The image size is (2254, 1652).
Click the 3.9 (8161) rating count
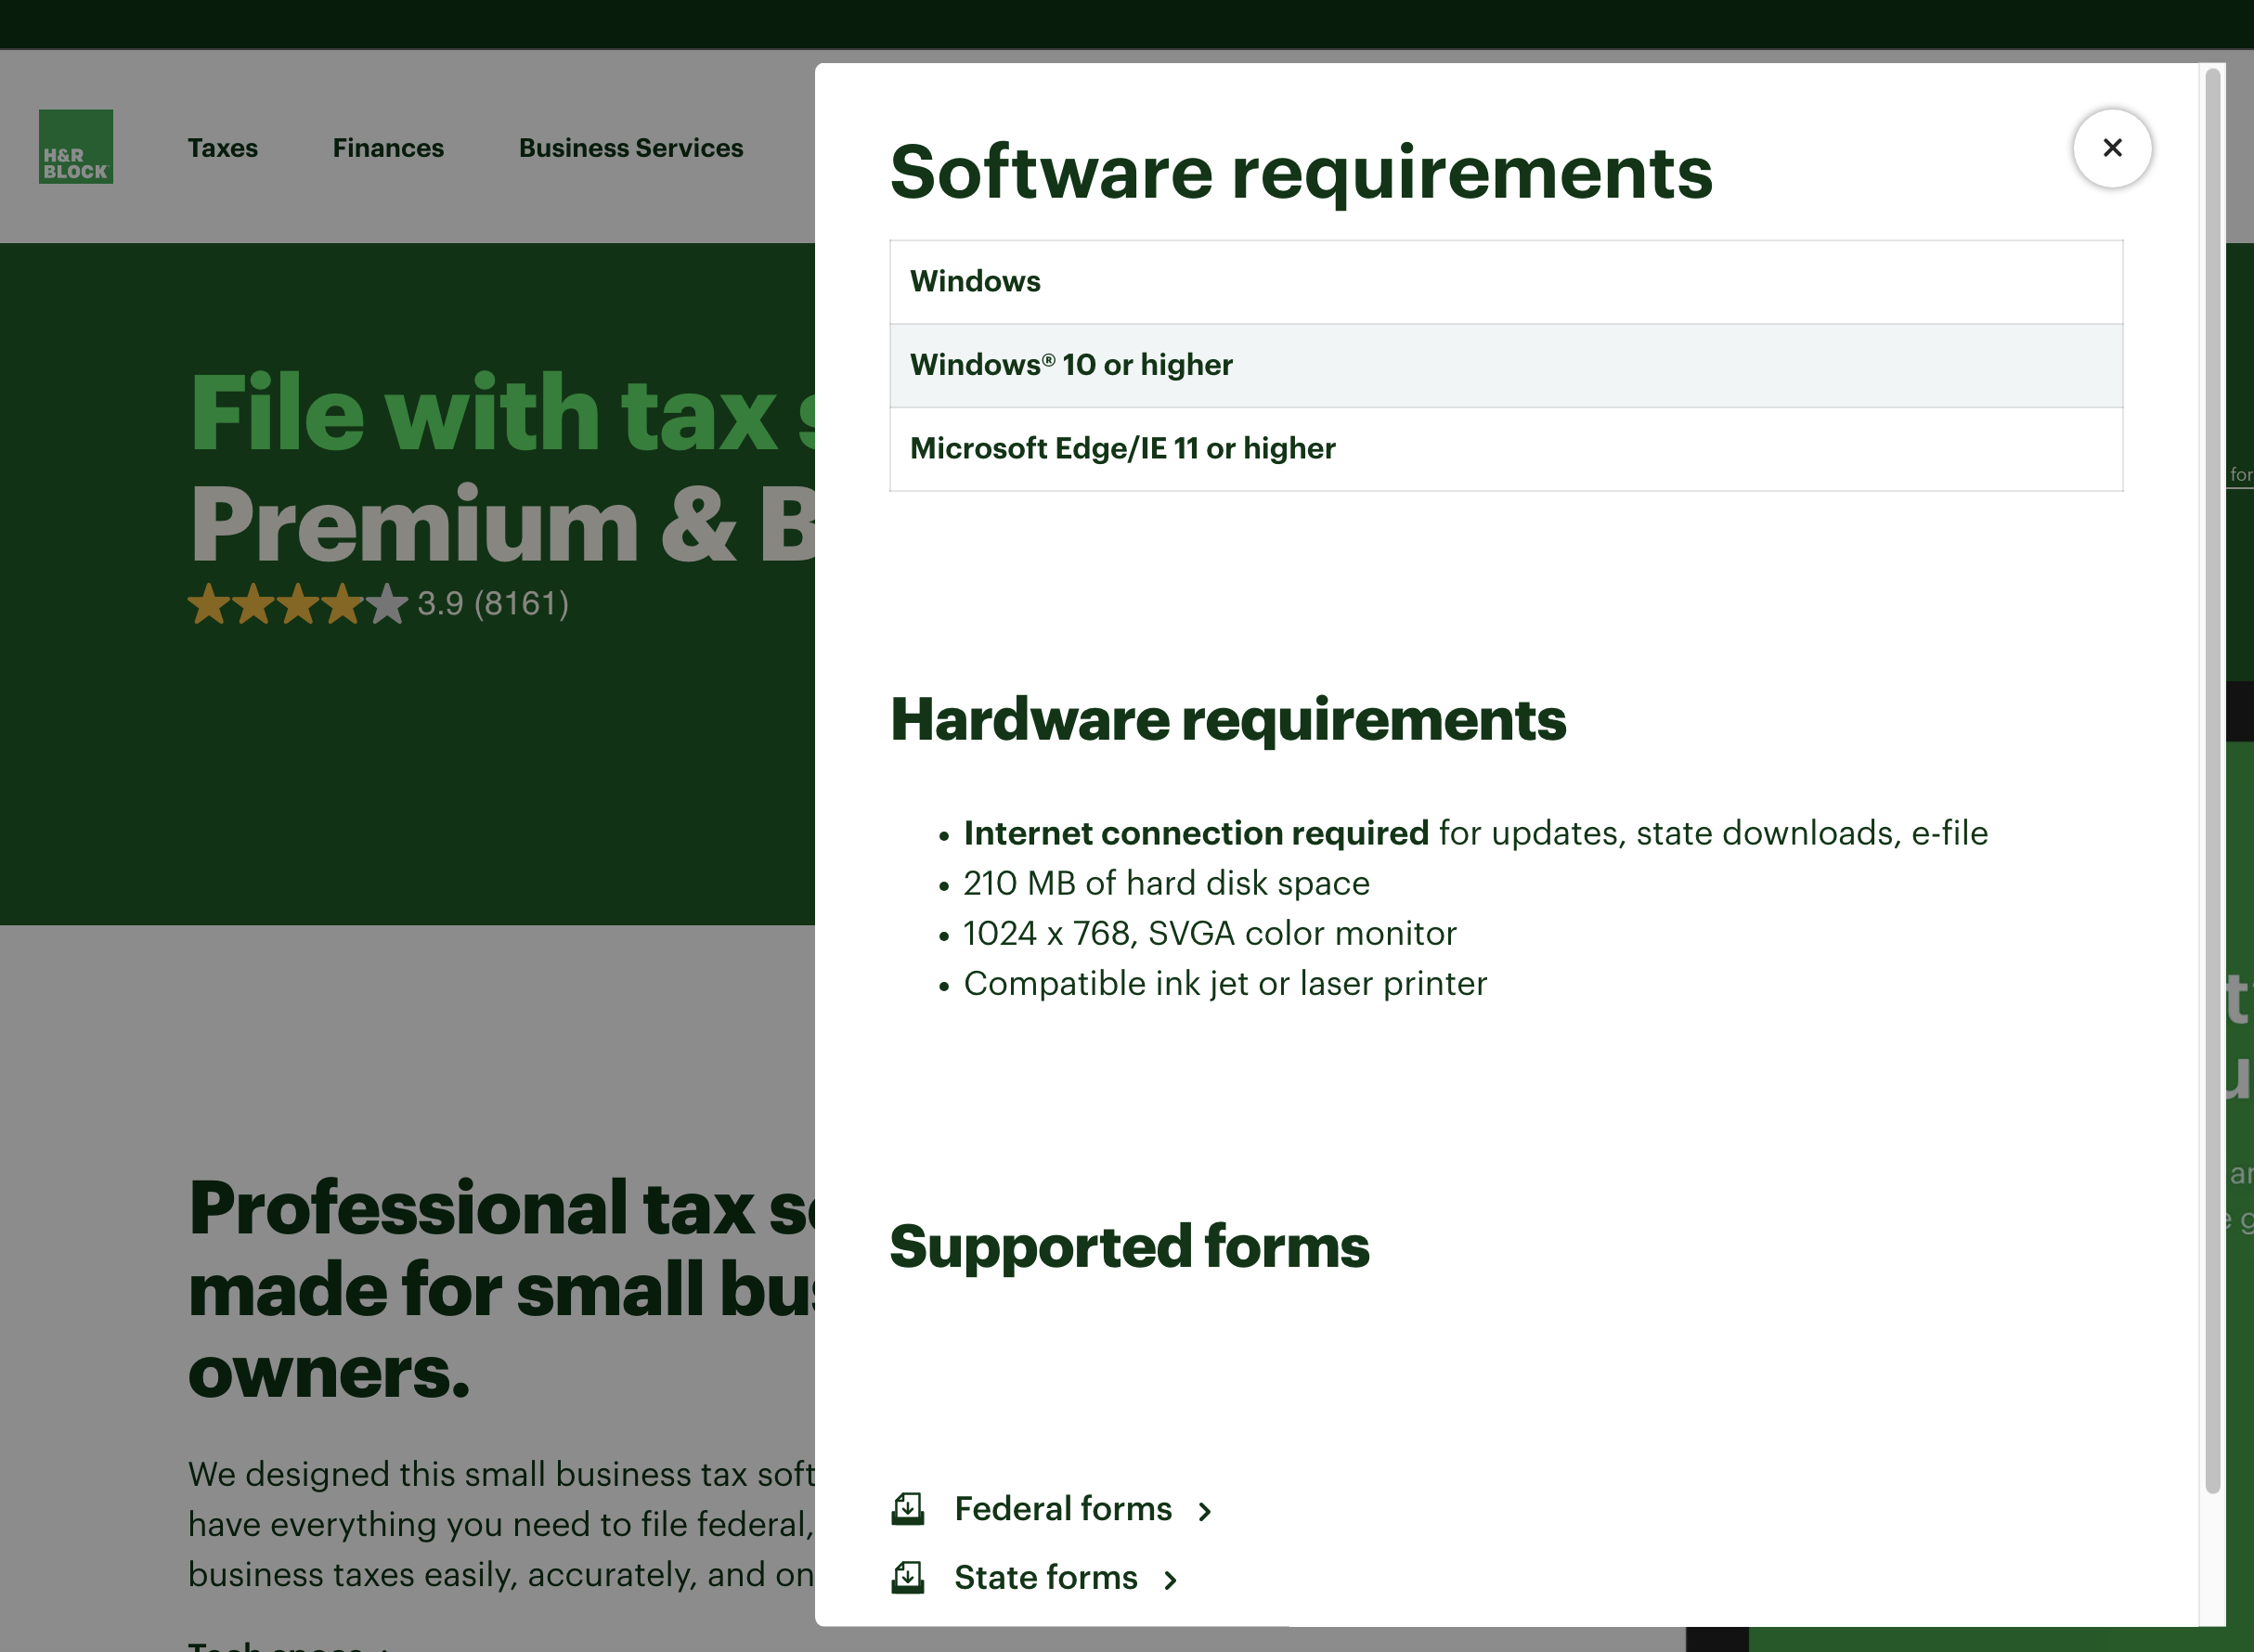coord(493,604)
